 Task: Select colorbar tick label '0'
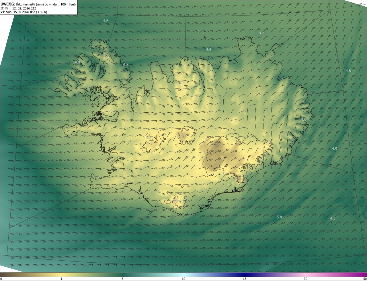pos(1,279)
